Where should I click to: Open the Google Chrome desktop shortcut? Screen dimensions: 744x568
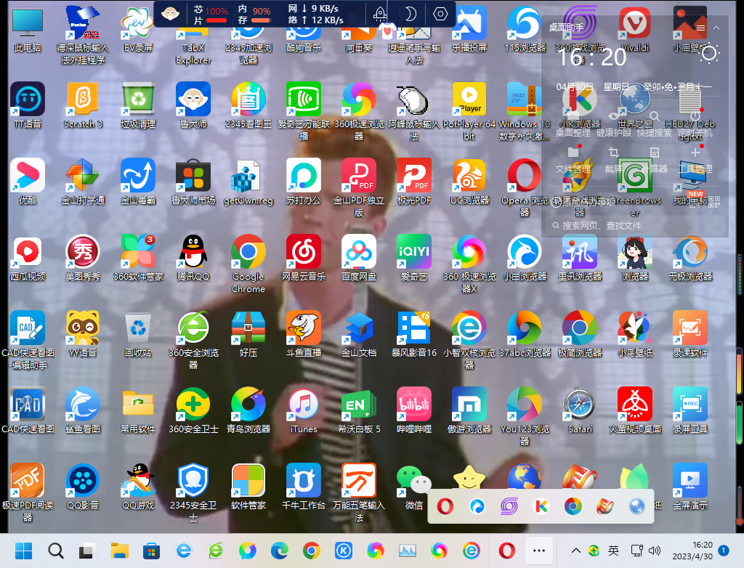pyautogui.click(x=248, y=252)
